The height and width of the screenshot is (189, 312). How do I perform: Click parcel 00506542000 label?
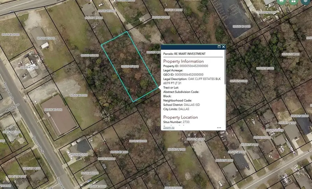pos(288,123)
